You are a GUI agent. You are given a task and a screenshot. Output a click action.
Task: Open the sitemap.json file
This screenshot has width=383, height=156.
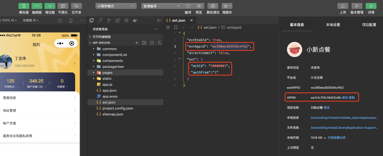tap(125, 114)
